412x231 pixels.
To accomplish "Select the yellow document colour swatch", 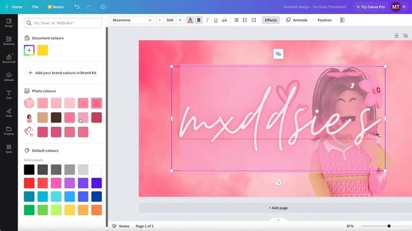I will click(x=42, y=50).
